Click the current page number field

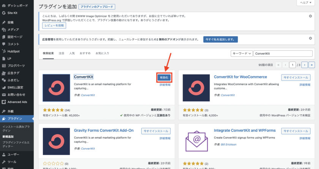(x=292, y=65)
